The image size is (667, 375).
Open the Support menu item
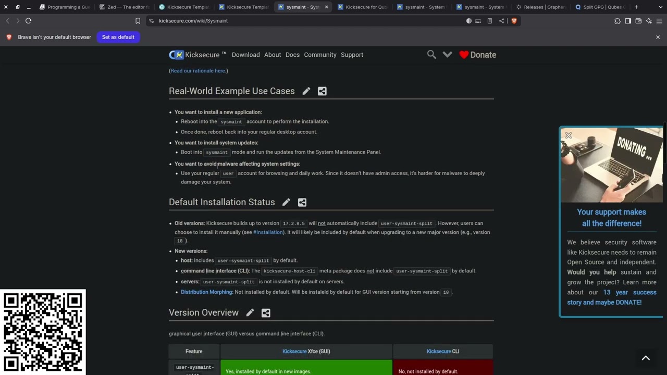click(x=352, y=55)
